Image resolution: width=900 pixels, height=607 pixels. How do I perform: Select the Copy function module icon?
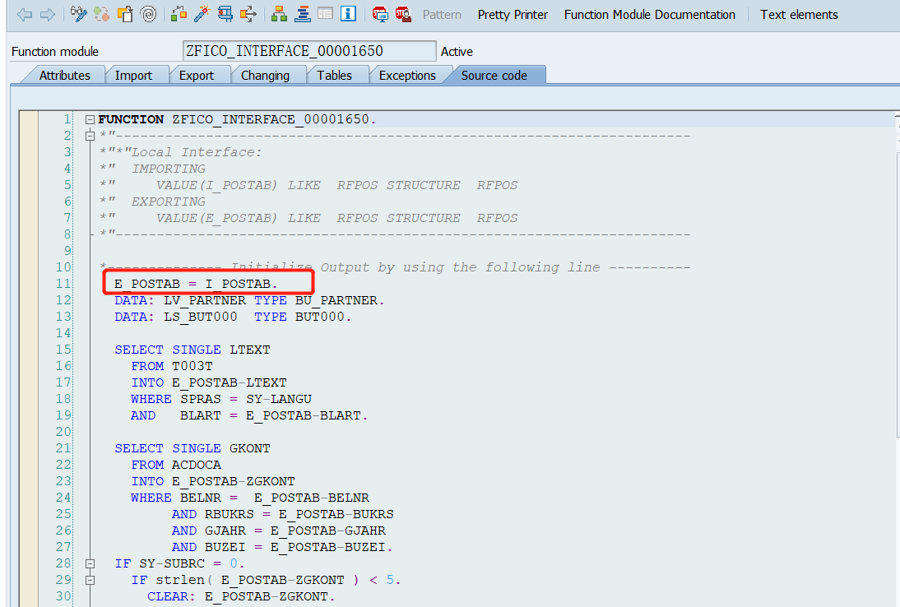(125, 14)
